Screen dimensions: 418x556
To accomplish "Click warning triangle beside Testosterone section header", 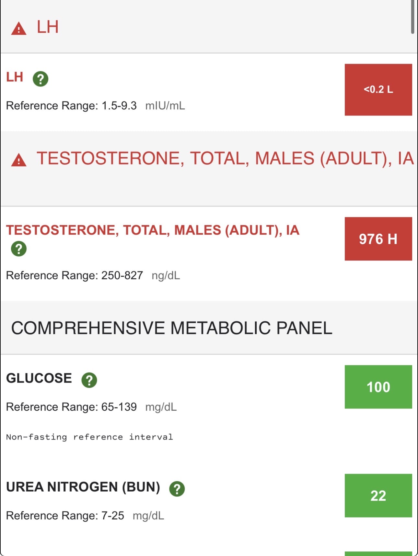I will click(x=19, y=160).
